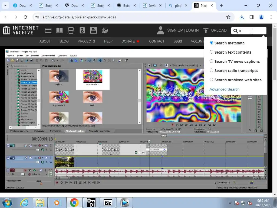Click the DONATE link with heart

click(x=131, y=41)
